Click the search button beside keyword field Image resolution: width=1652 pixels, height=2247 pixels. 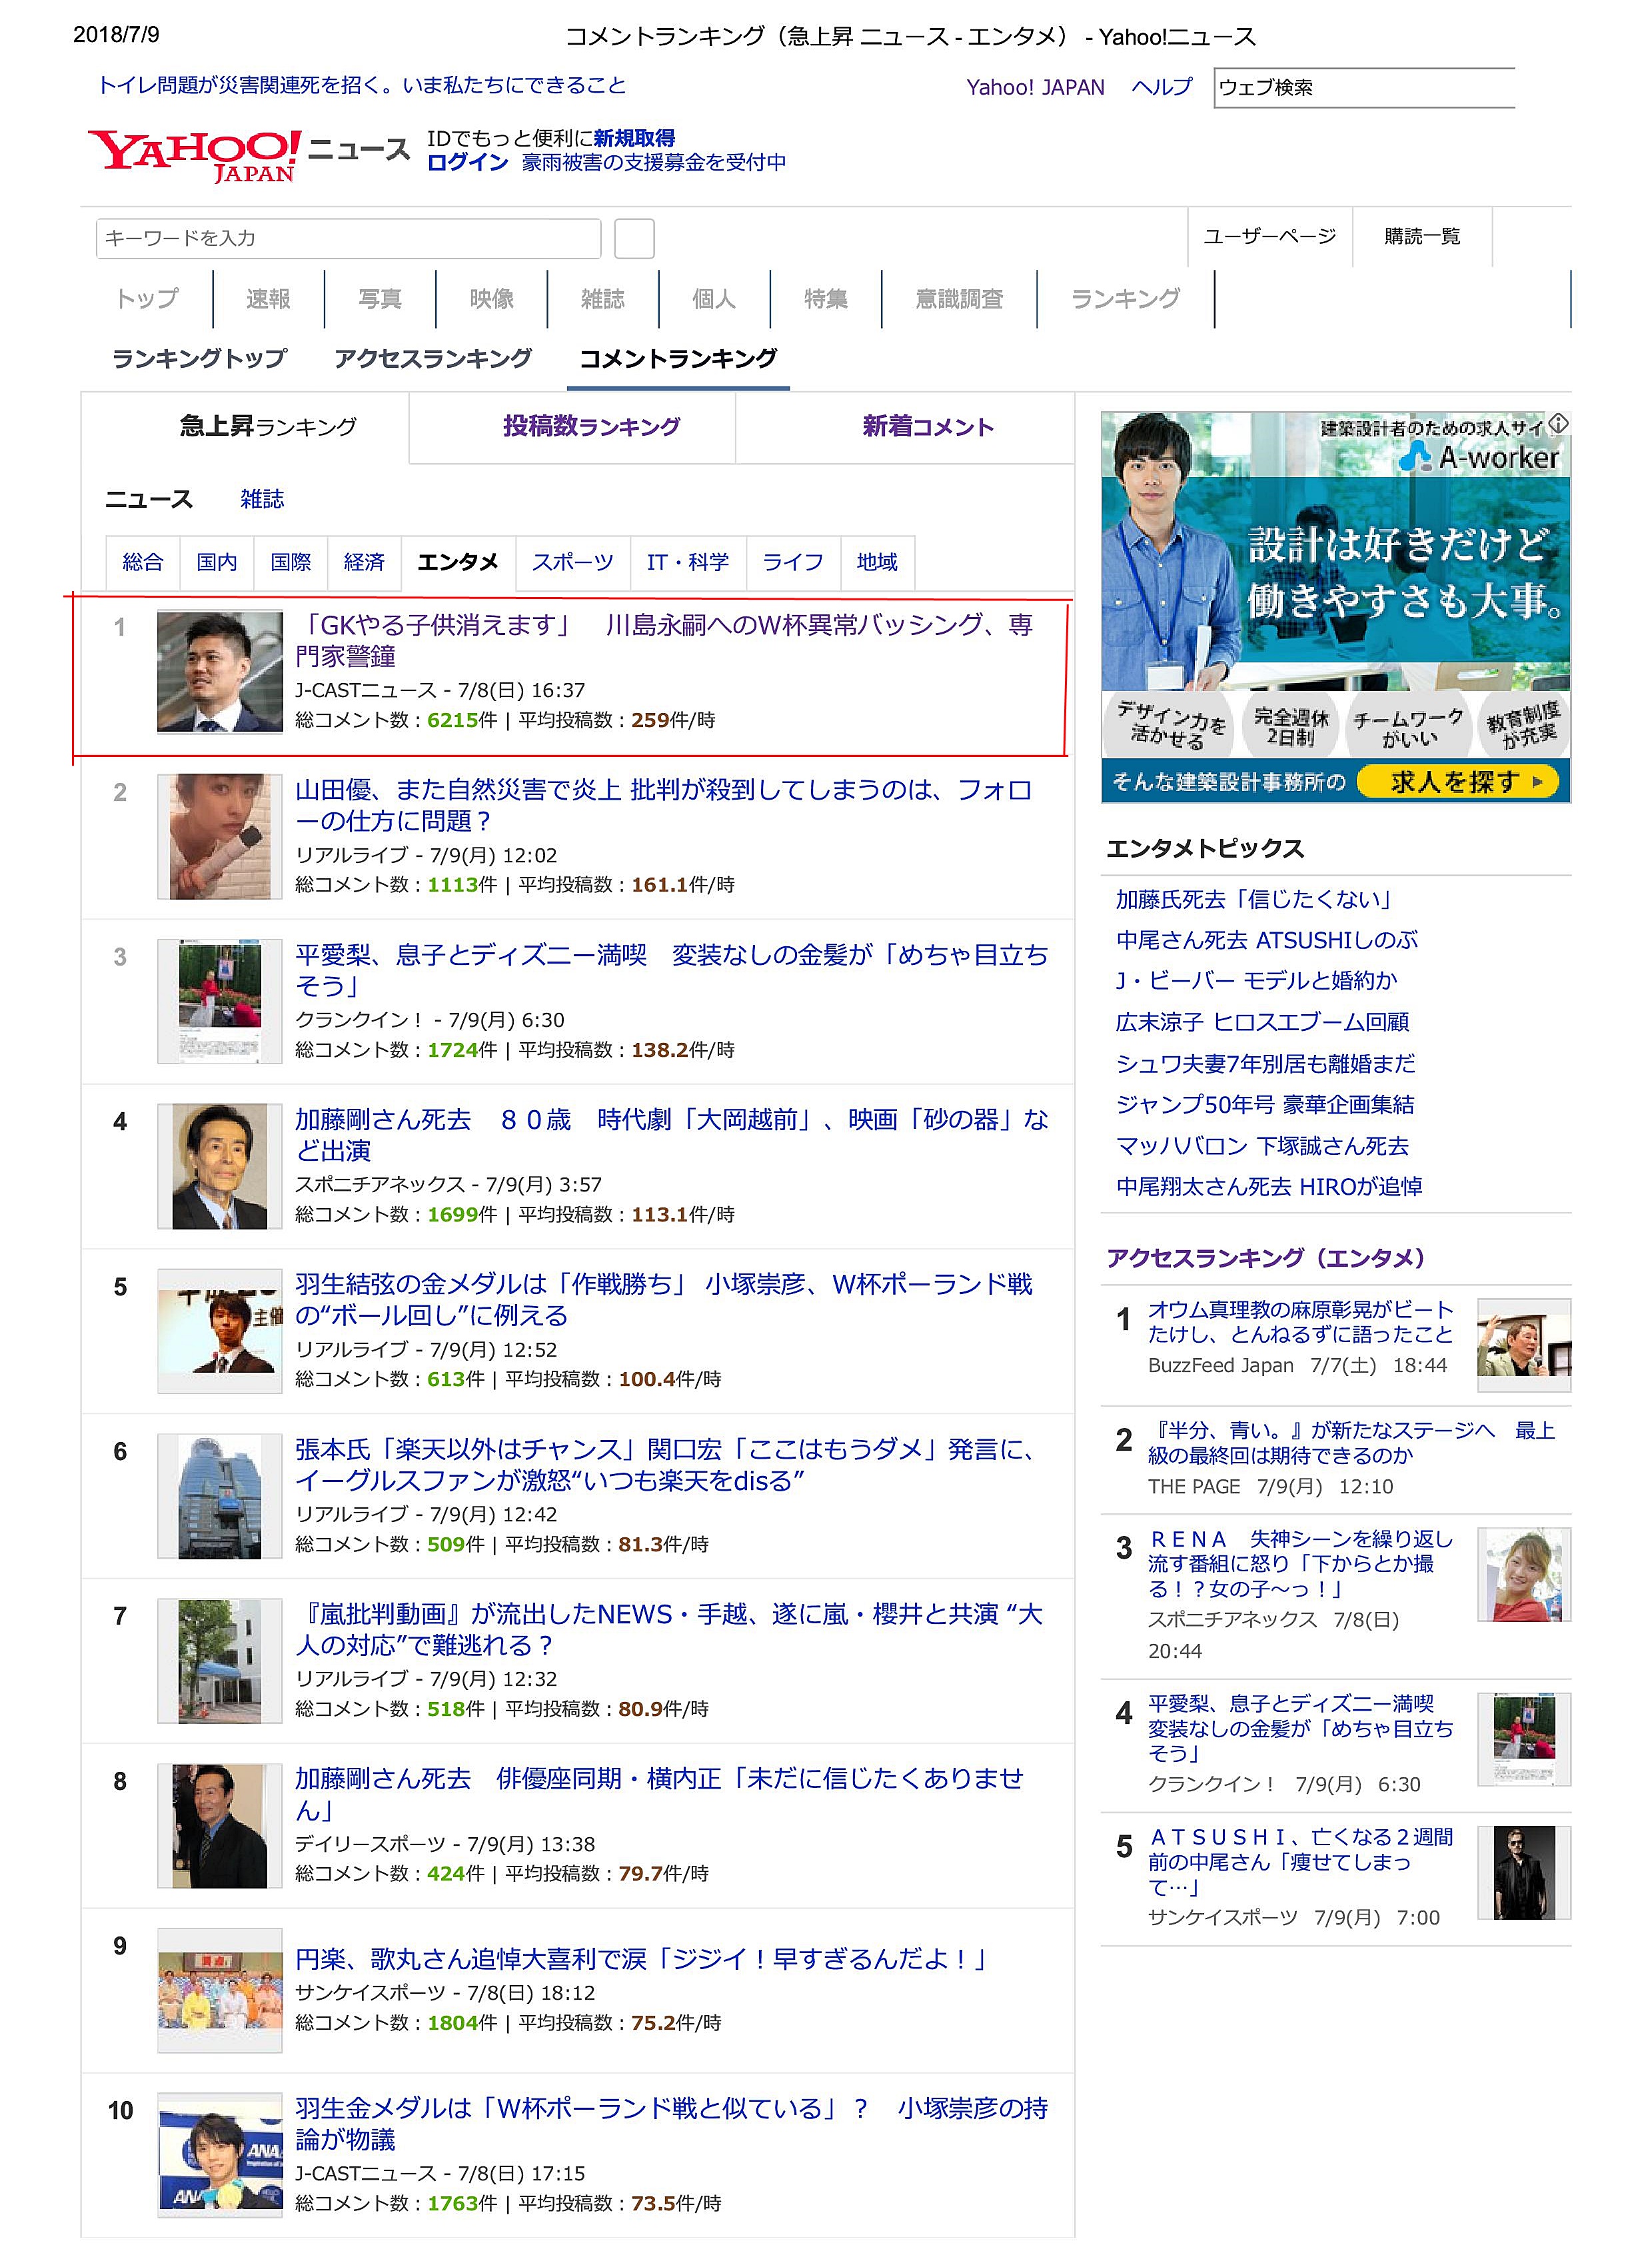coord(634,239)
